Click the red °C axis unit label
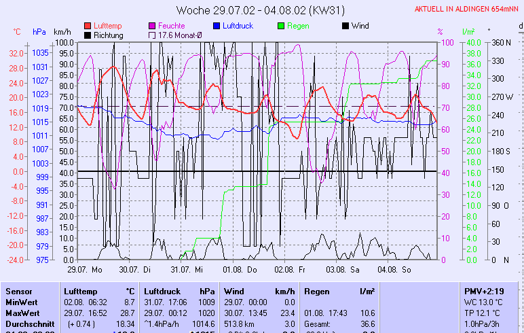524x333 pixels. point(17,32)
